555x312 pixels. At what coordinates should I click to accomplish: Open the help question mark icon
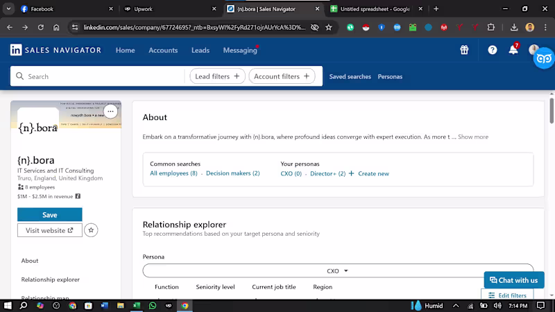click(492, 50)
